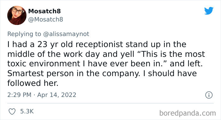The width and height of the screenshot is (221, 120).
Task: Open the 2:29 PM timestamp
Action: (x=19, y=95)
